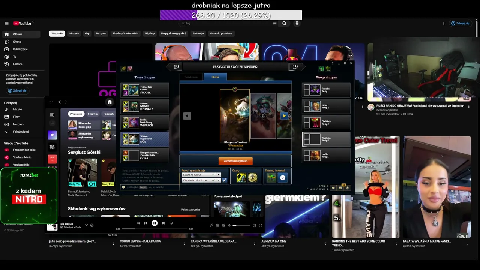Show the previous Tristana skin with left arrow
This screenshot has width=480, height=270.
(187, 116)
